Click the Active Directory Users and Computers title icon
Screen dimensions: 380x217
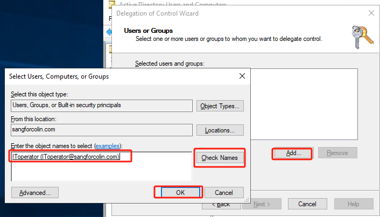(x=112, y=3)
